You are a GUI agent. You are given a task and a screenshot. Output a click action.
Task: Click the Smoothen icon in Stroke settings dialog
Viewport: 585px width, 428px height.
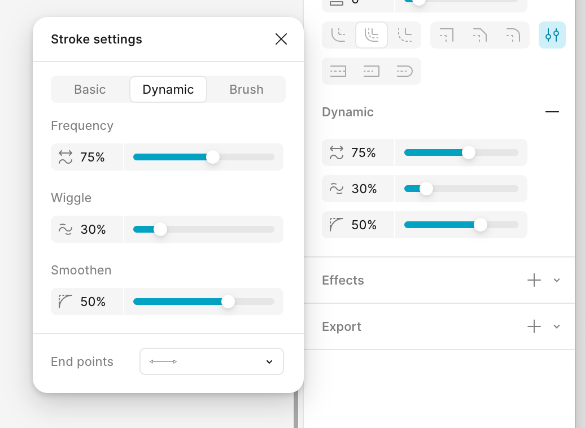point(66,302)
